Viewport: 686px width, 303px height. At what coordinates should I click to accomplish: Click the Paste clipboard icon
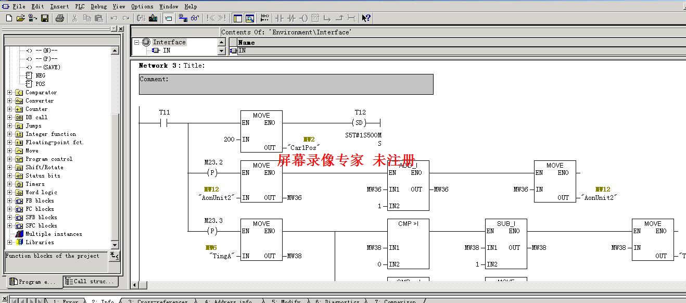[98, 18]
